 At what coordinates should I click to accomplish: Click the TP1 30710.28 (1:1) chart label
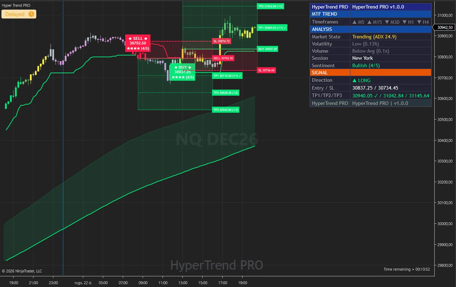(227, 76)
